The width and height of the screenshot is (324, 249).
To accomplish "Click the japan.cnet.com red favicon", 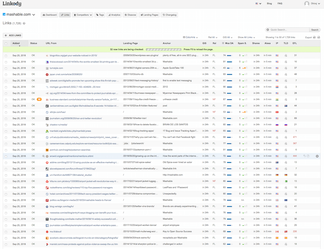I will (x=47, y=74).
